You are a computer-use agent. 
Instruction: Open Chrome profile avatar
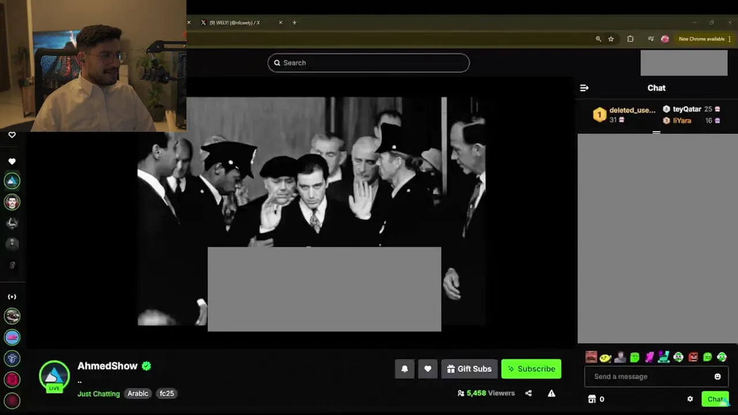pyautogui.click(x=665, y=39)
